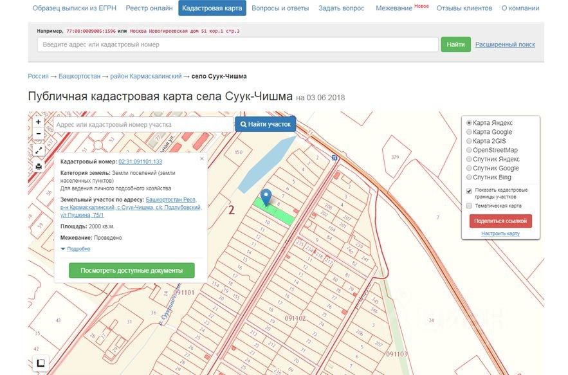Click red Поделиться ссылкой button
This screenshot has width=568, height=375.
click(x=500, y=221)
